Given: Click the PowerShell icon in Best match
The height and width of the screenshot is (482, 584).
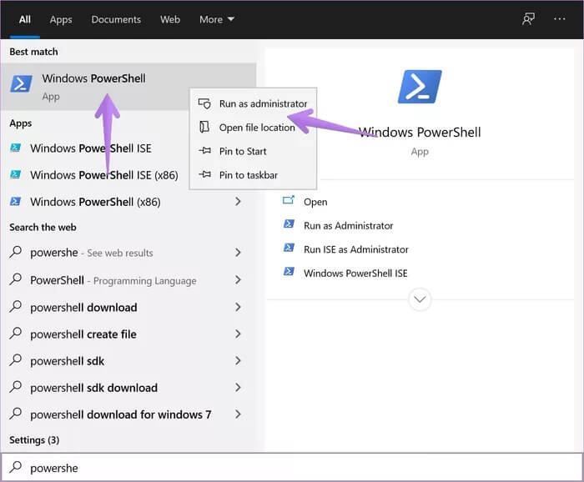Looking at the screenshot, I should tap(21, 83).
